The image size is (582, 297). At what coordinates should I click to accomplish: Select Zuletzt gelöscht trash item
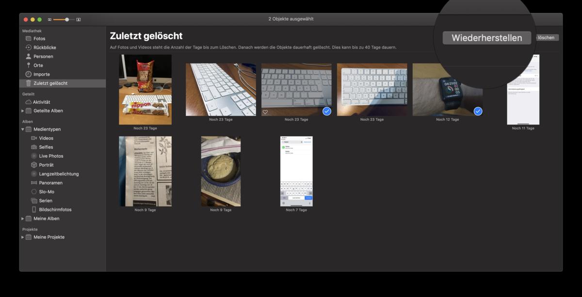(x=63, y=83)
